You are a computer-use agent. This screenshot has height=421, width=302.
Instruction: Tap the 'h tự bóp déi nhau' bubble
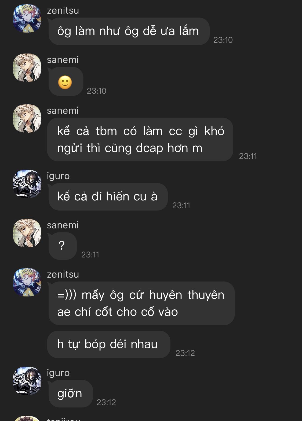(x=109, y=344)
